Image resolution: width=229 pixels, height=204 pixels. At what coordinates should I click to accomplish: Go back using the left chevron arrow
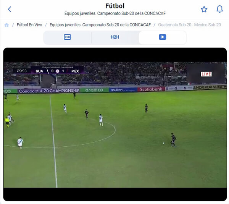pos(10,9)
